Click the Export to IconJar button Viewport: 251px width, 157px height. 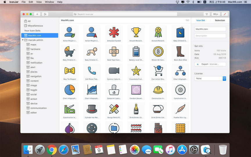tap(210, 64)
